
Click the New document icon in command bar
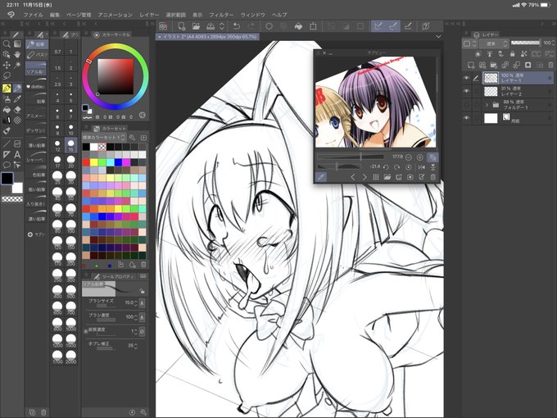click(x=182, y=26)
